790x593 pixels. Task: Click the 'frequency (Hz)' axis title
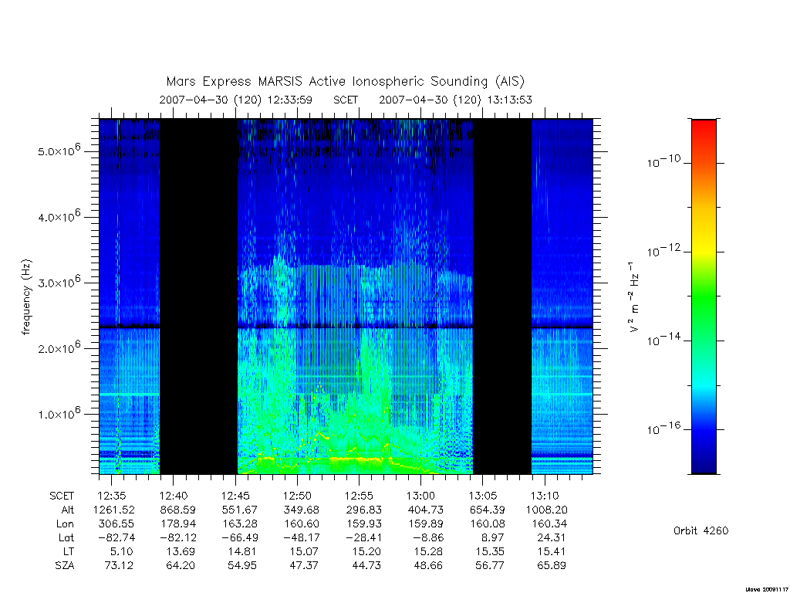[26, 297]
